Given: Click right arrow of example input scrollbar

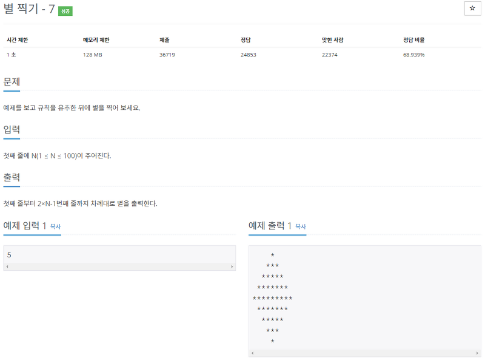Looking at the screenshot, I should point(232,266).
